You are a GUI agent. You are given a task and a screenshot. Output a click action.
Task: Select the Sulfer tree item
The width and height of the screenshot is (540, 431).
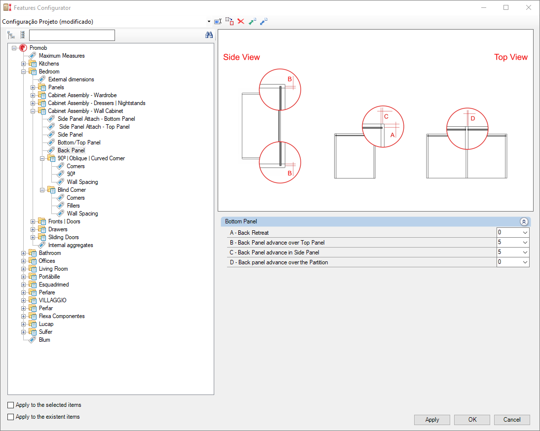point(45,332)
